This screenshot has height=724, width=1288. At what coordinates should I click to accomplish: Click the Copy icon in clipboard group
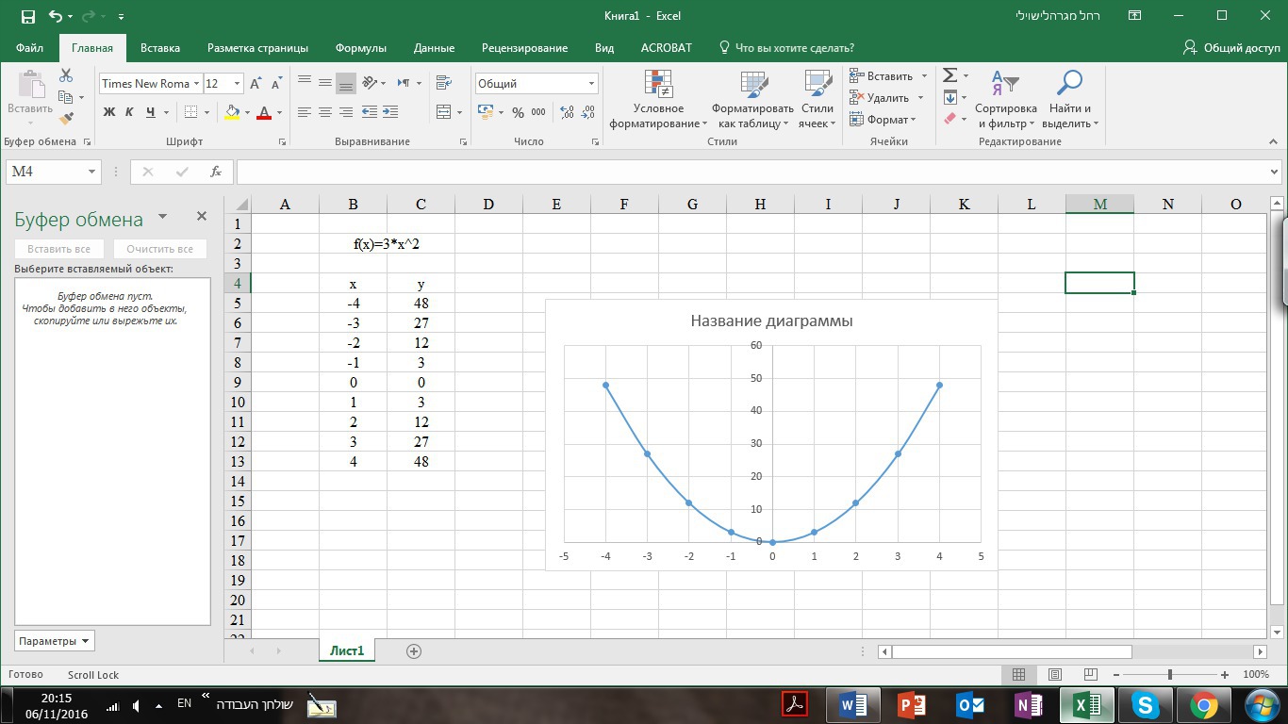[x=65, y=97]
